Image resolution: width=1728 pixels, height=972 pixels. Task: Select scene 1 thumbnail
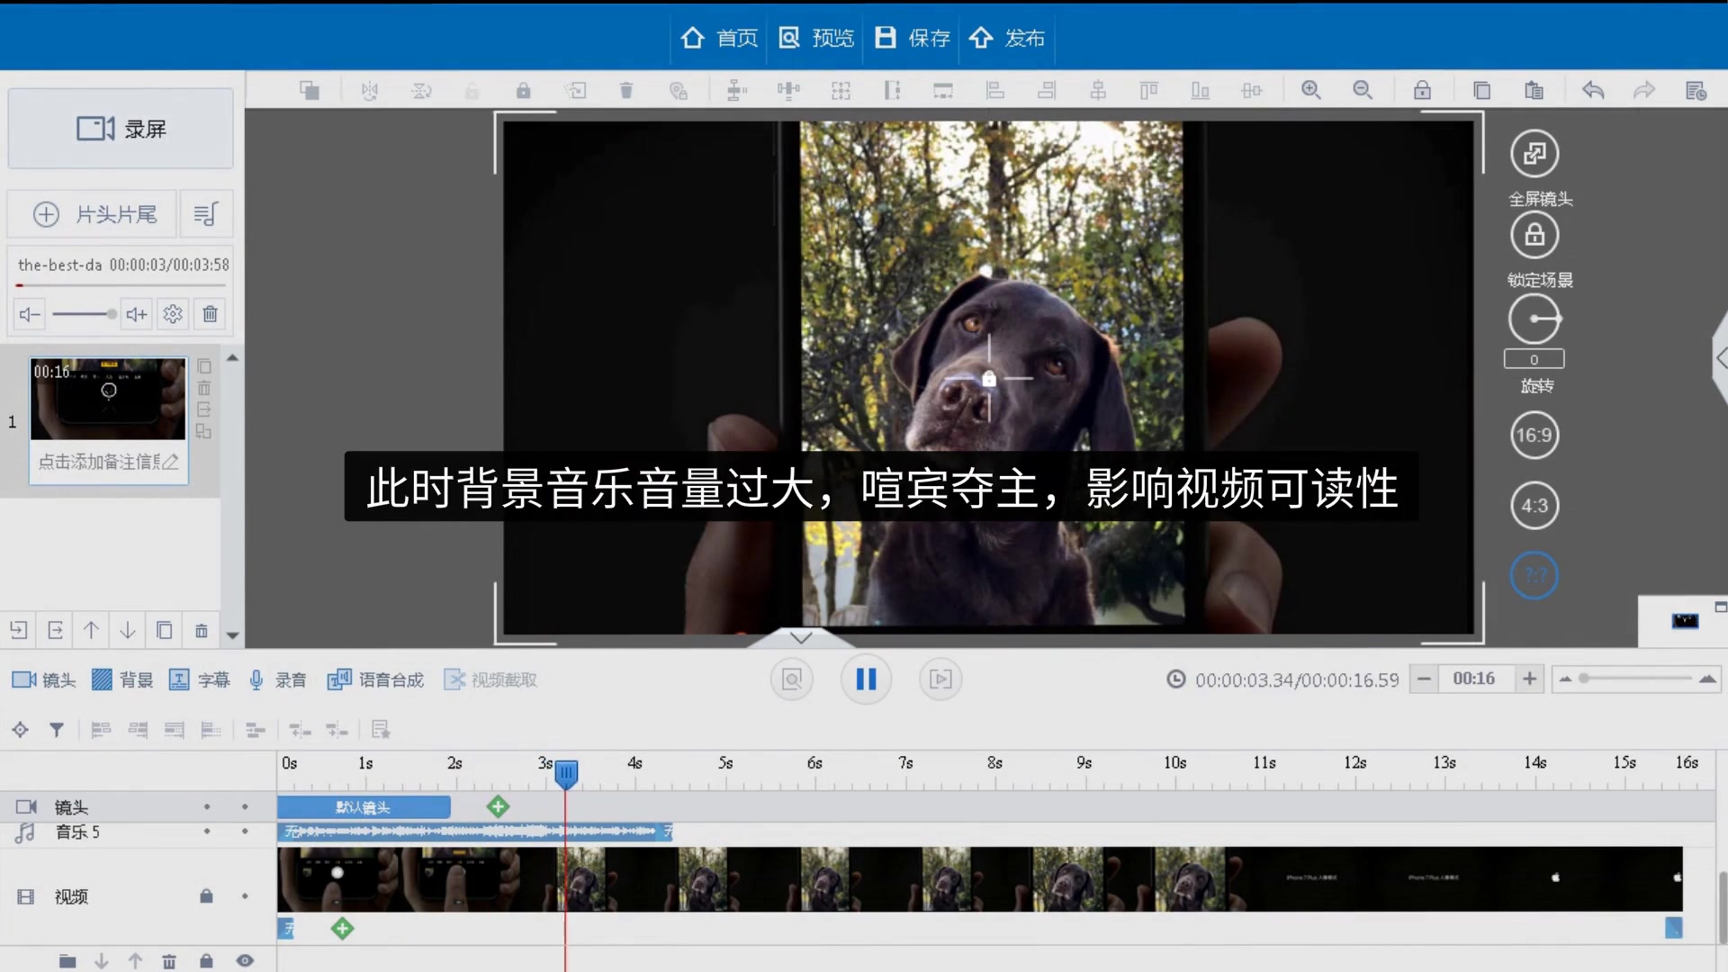[x=108, y=399]
